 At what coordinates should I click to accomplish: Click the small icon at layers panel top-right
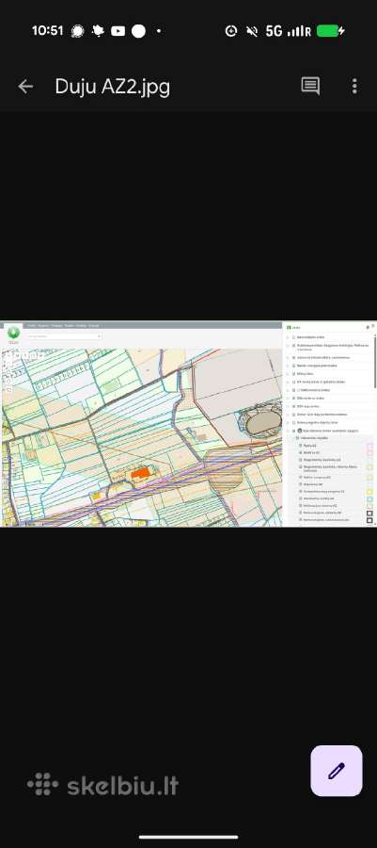[372, 326]
